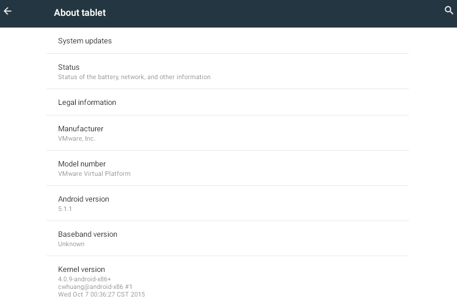Select the Kernel version label
Viewport: 457px width, 303px height.
(x=82, y=269)
